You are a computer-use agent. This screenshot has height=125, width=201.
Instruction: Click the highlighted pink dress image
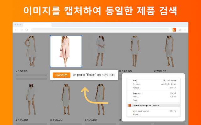click(x=66, y=51)
